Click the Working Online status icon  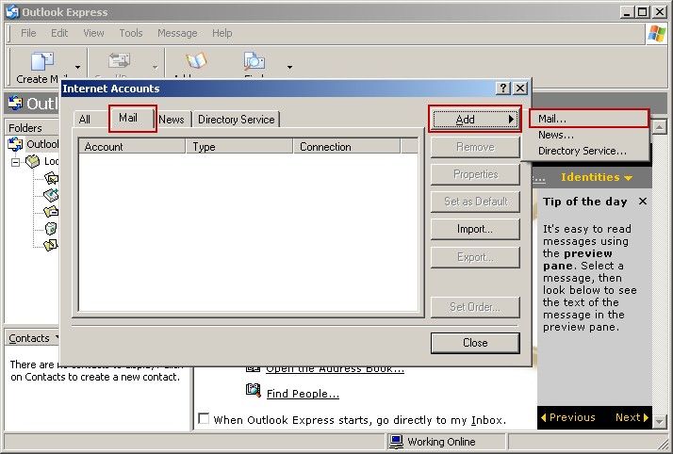[x=396, y=442]
